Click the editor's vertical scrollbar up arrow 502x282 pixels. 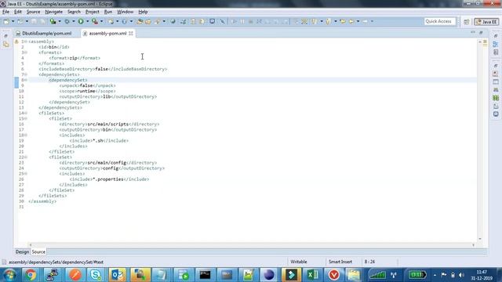click(479, 42)
